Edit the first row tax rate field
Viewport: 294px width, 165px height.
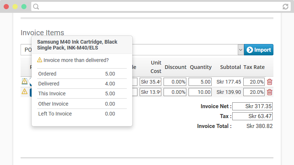(254, 82)
